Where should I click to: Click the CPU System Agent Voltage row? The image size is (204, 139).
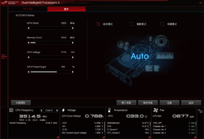coord(83,133)
